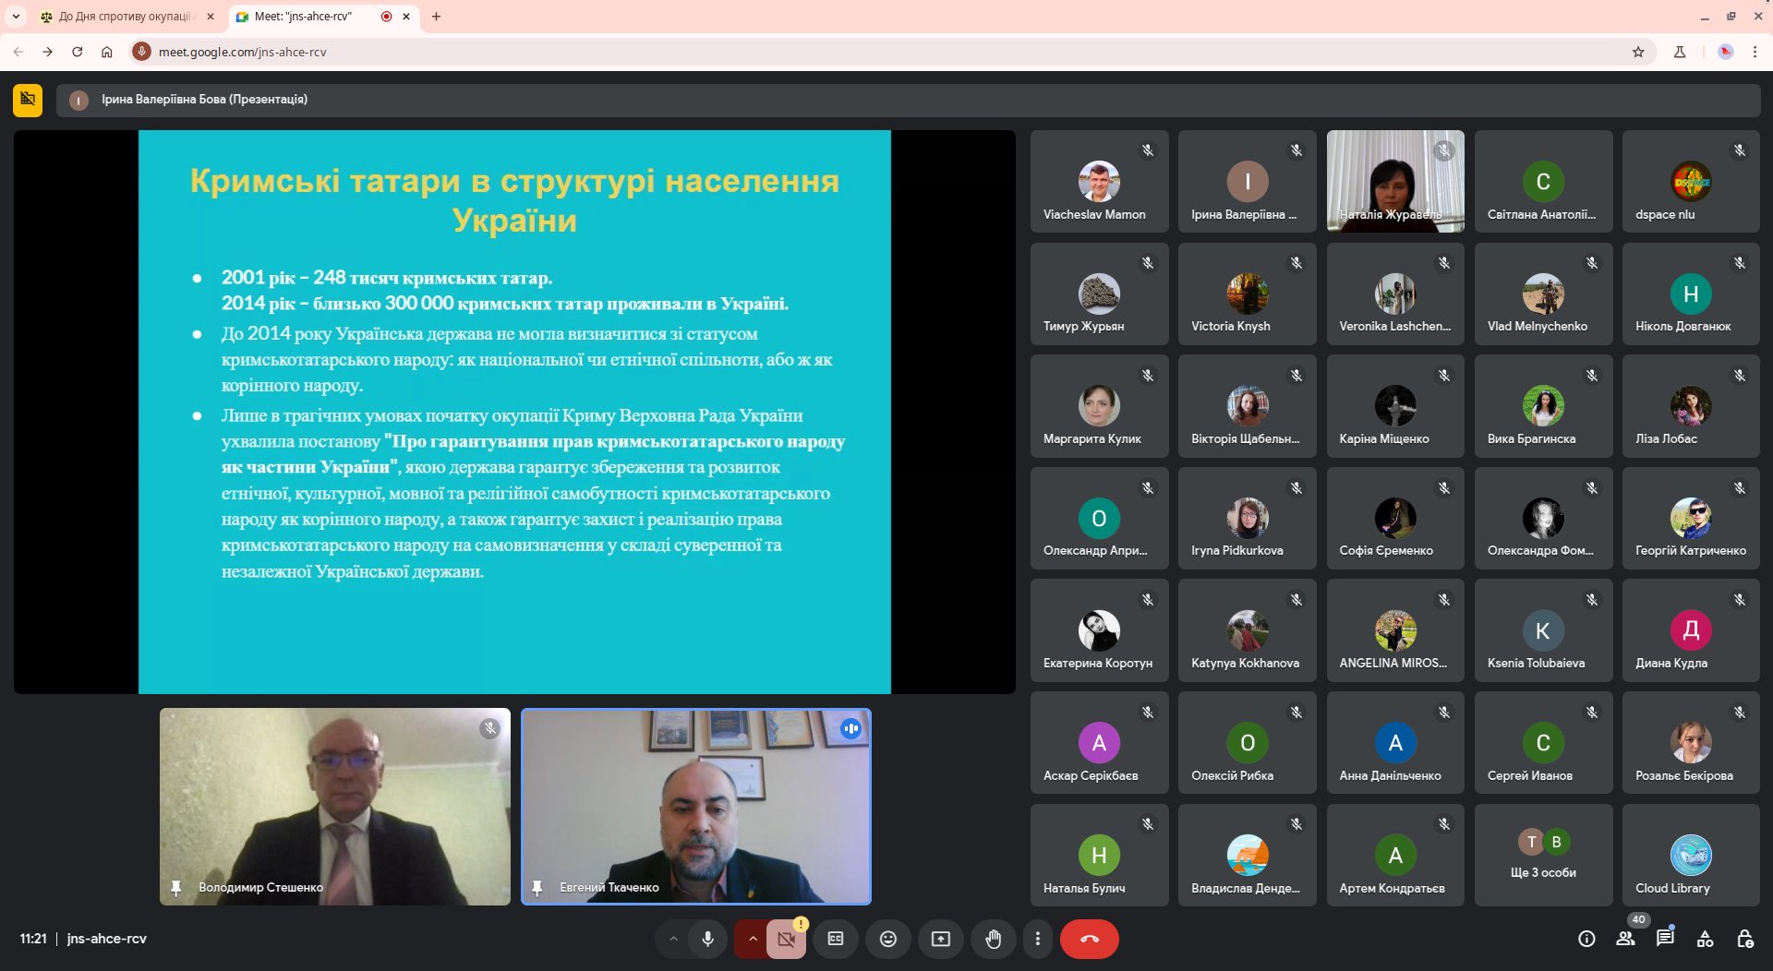Click the present now screen-share icon

click(940, 939)
